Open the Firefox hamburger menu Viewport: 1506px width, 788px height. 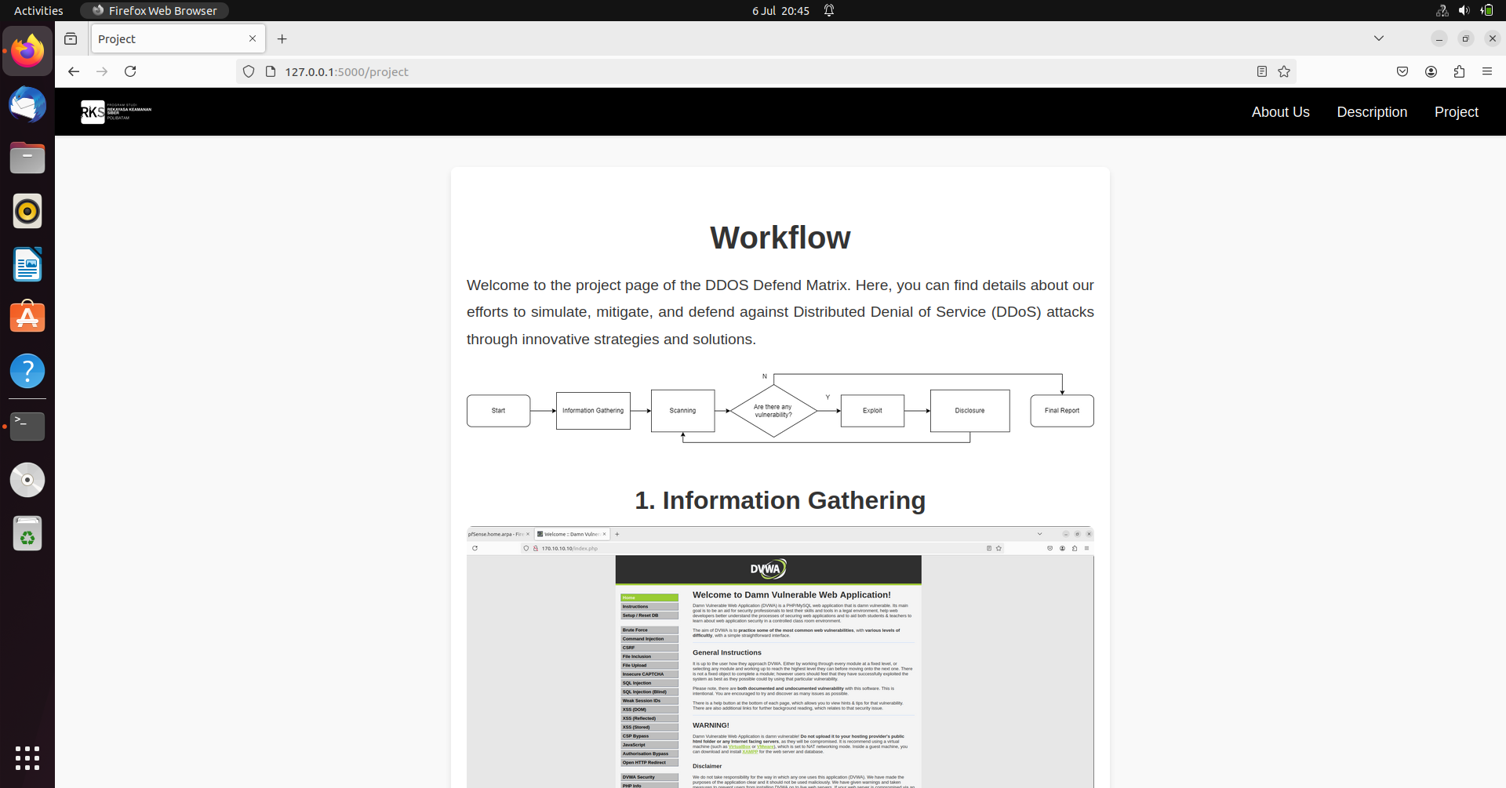point(1487,71)
